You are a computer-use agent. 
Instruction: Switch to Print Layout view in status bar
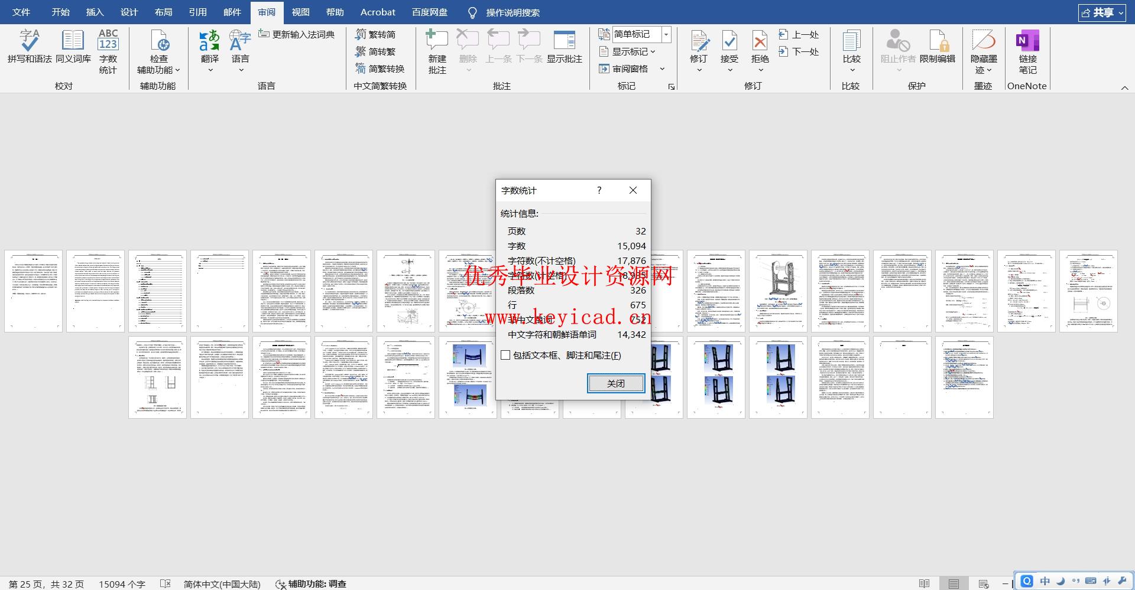coord(954,584)
